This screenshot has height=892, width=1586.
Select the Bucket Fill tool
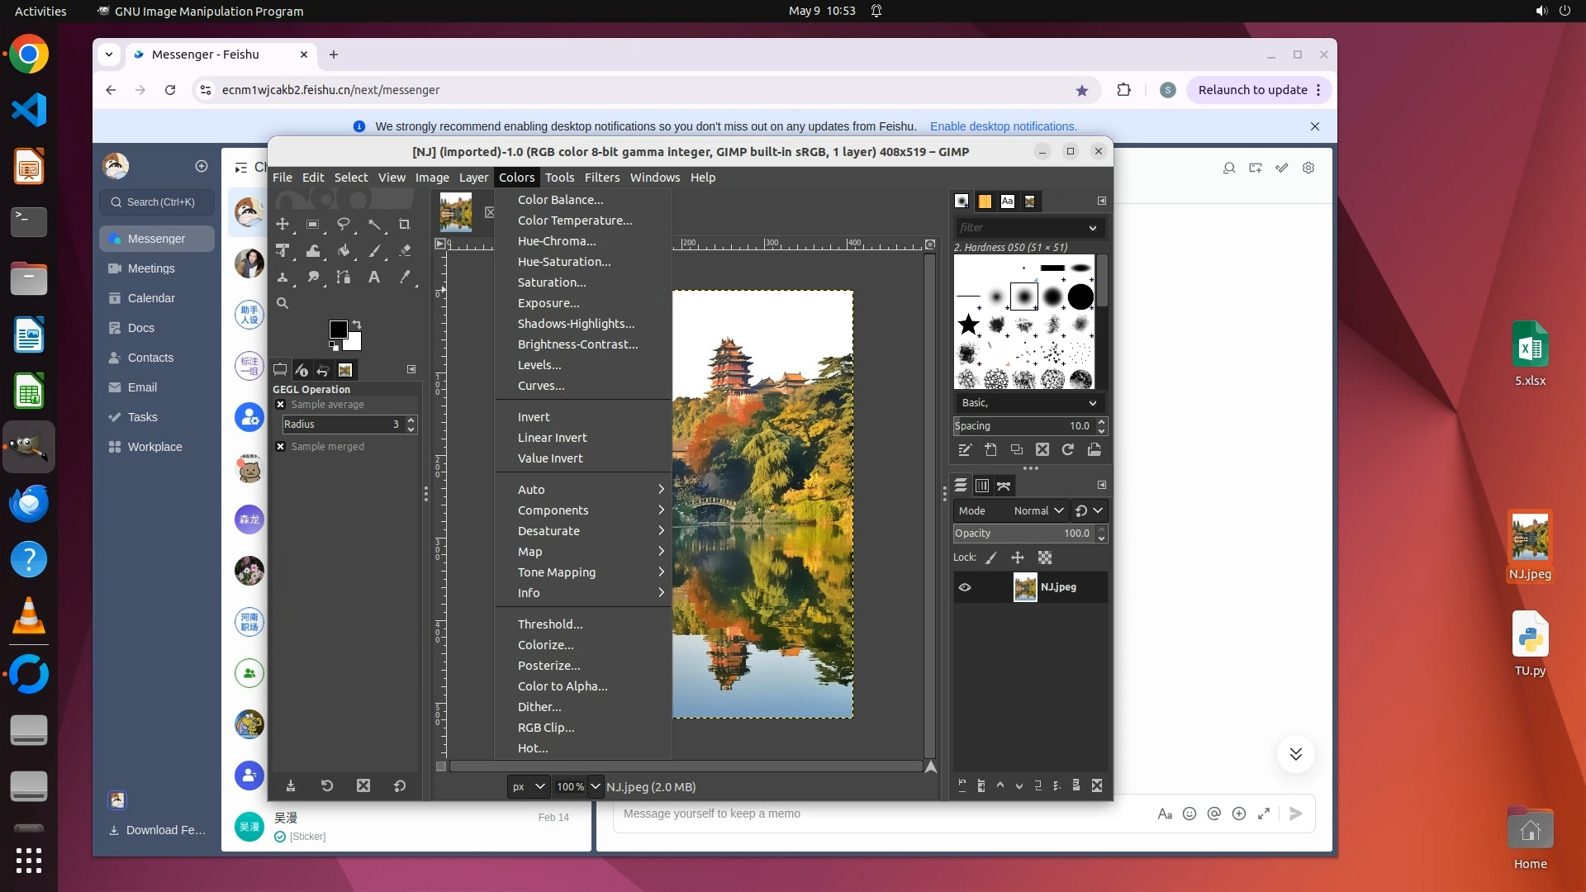click(344, 250)
